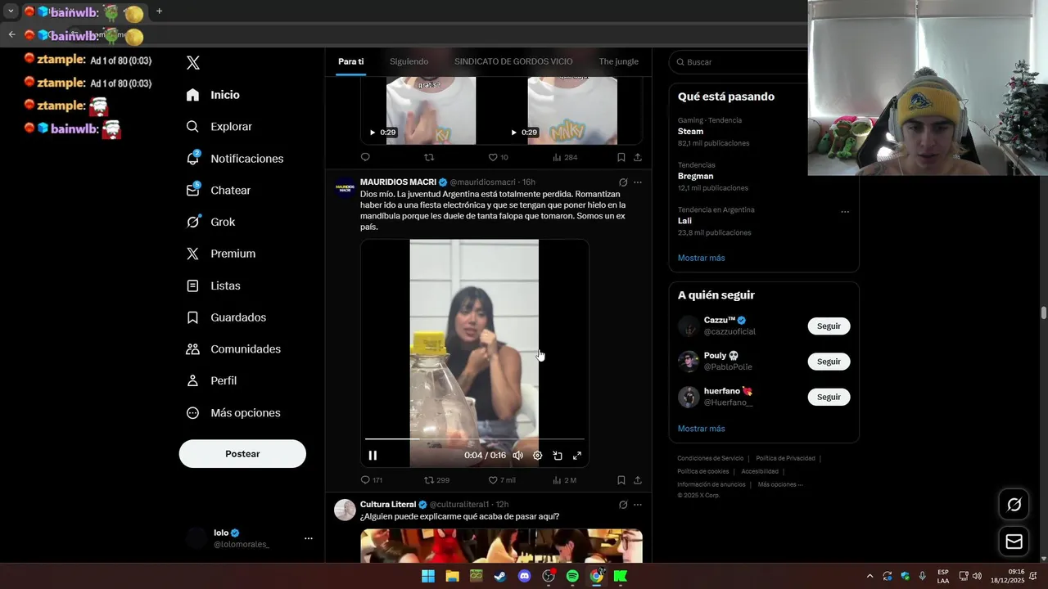Reply to the top post above MAURIDIOS
The image size is (1048, 589).
365,157
